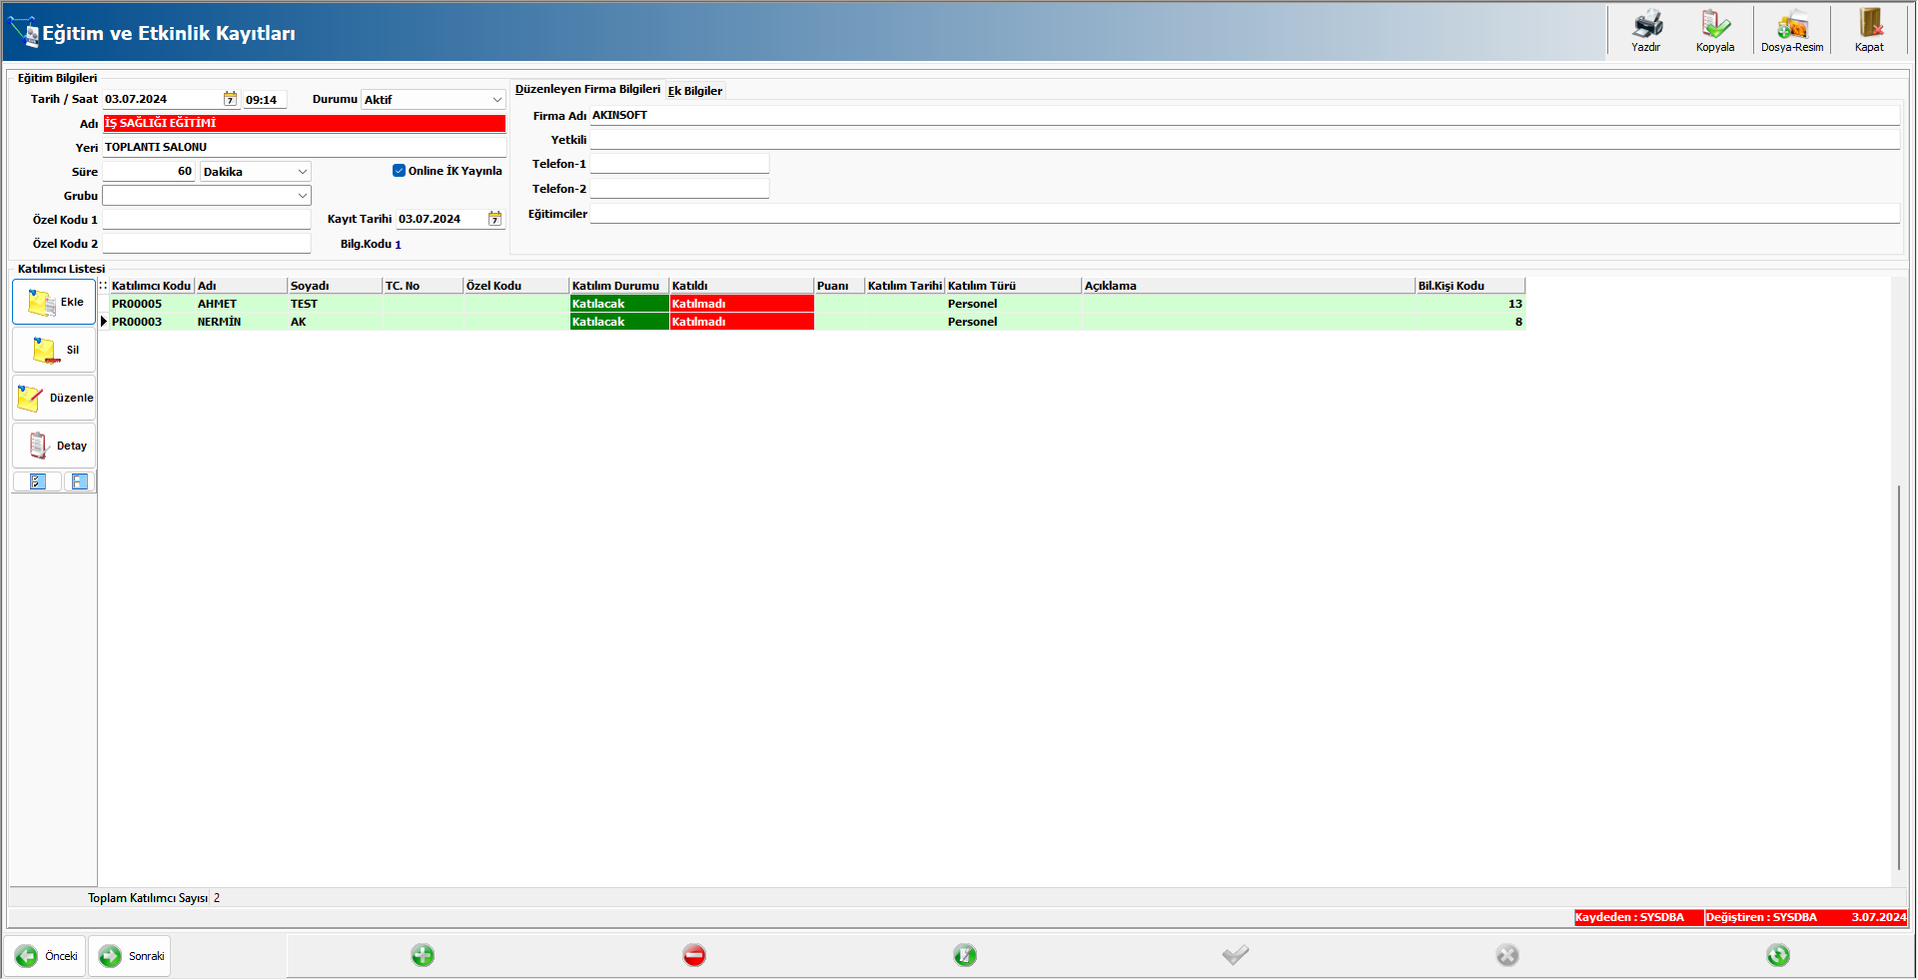Click the green plus add-record icon
Image resolution: width=1918 pixels, height=980 pixels.
423,955
